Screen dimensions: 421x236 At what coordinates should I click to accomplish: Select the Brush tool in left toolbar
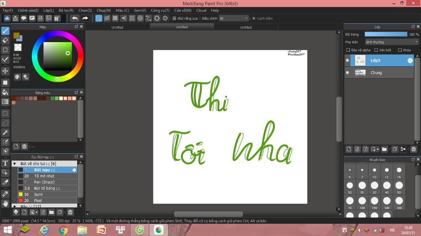point(5,31)
